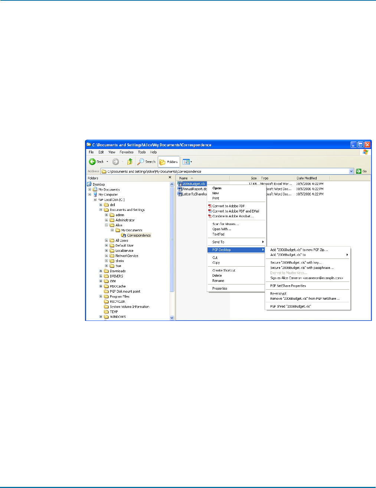Open PGP NetShare Properties
Viewport: 376px width, 488px height.
pos(308,286)
